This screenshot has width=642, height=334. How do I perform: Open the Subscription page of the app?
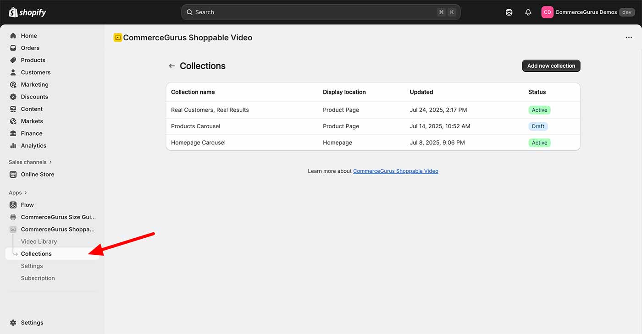[38, 278]
